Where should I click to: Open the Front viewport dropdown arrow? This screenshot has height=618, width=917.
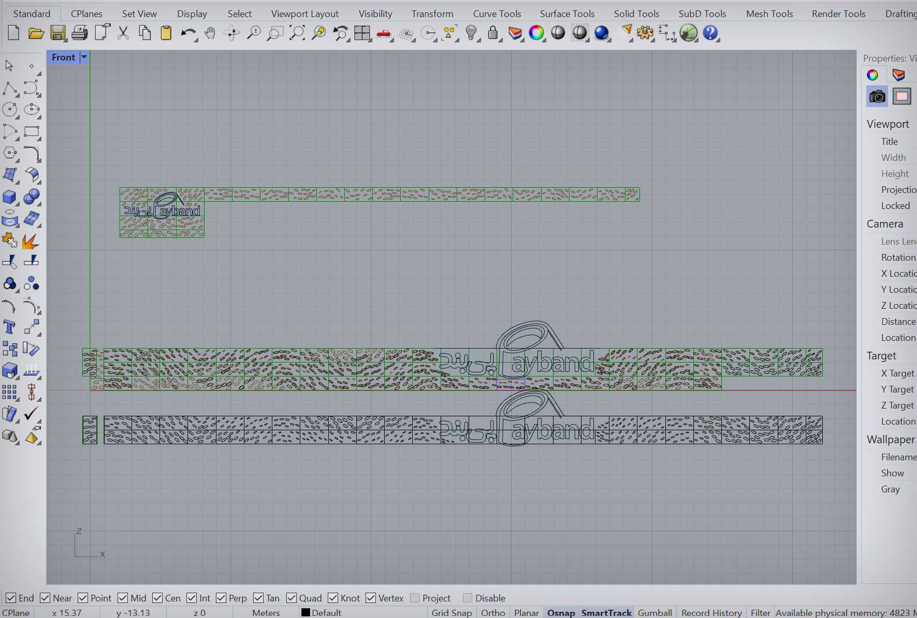(x=84, y=57)
